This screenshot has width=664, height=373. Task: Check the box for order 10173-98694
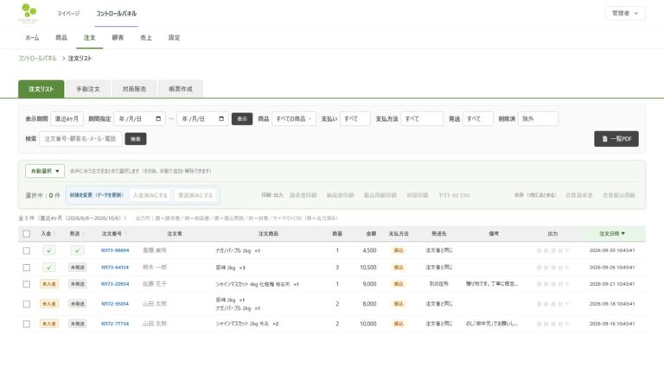(x=27, y=250)
